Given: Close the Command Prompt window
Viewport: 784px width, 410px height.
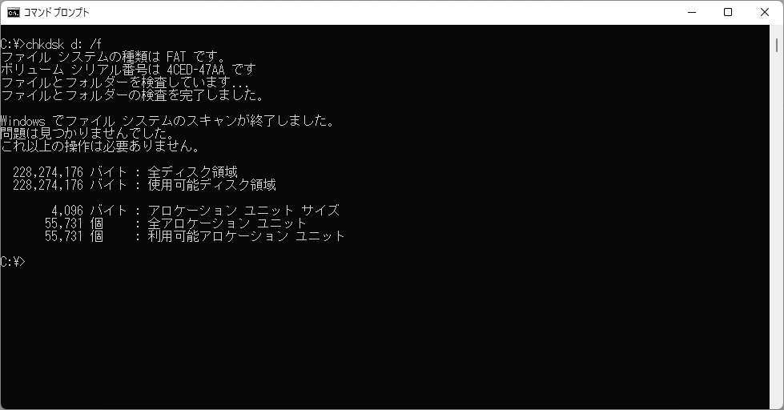Looking at the screenshot, I should click(x=765, y=13).
